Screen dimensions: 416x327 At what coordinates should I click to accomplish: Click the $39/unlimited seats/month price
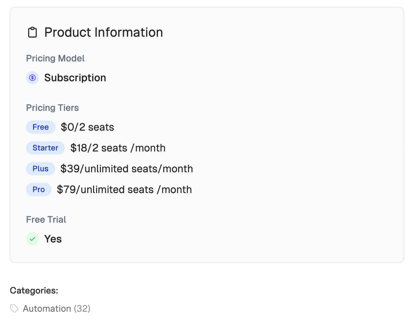(x=127, y=169)
